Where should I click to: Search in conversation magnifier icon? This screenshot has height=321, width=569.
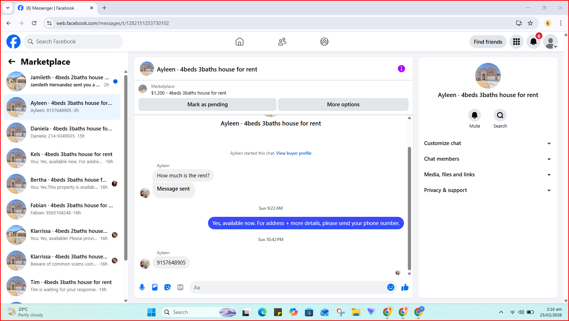point(500,115)
